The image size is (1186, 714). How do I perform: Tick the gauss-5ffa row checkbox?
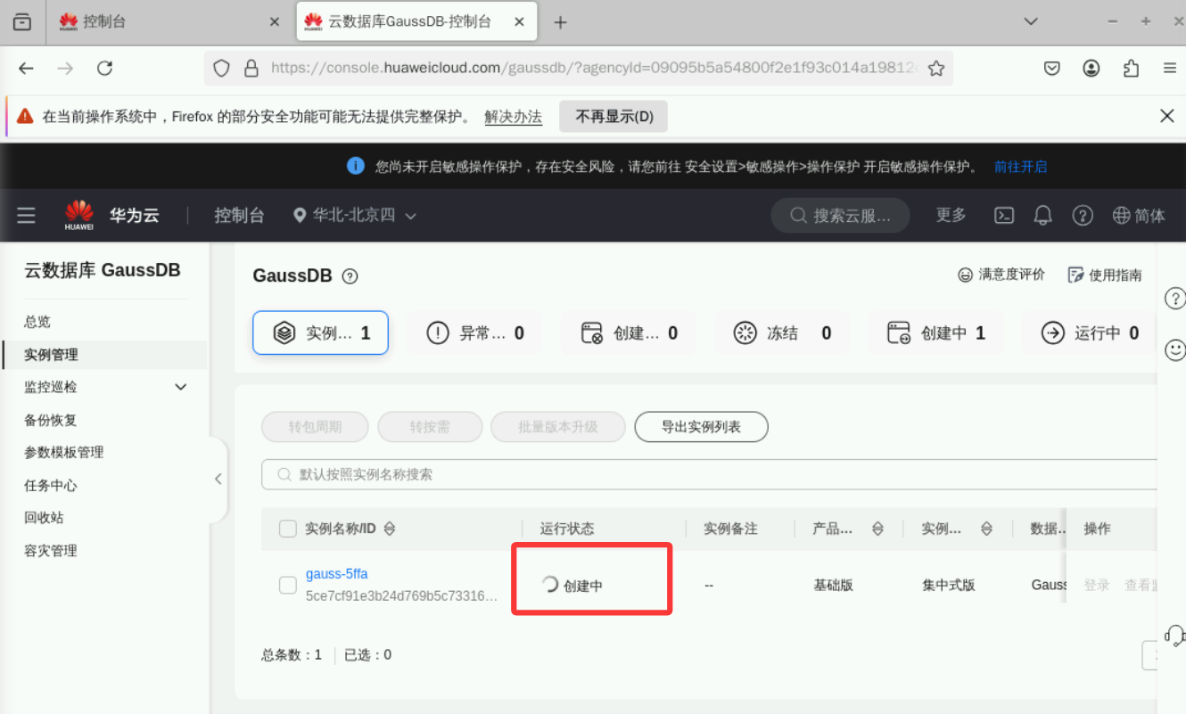[288, 585]
